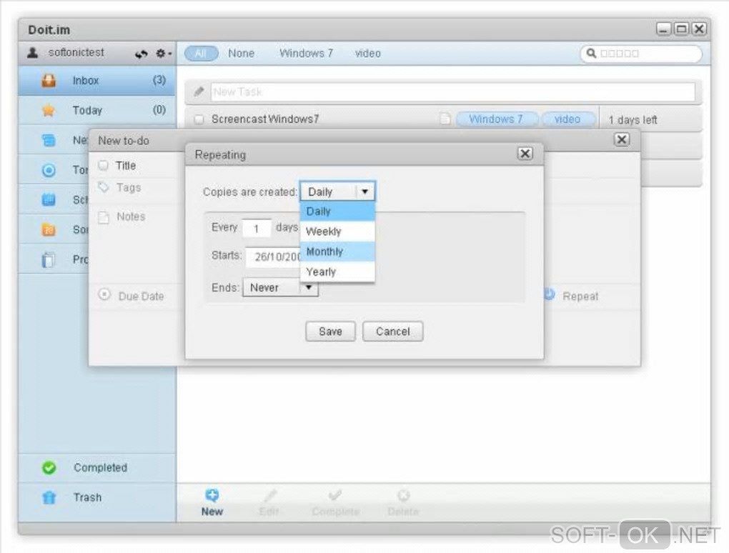
Task: Click the search box field
Action: tap(642, 54)
